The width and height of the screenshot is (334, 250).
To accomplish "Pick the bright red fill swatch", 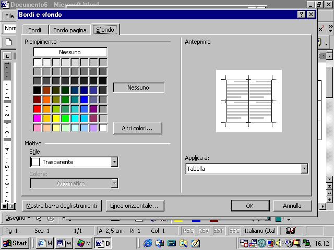I will pos(37,109).
